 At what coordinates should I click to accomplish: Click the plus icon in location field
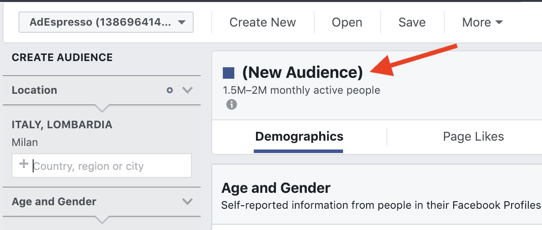tap(24, 165)
